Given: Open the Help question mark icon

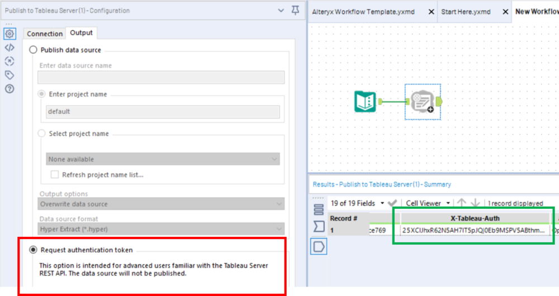Looking at the screenshot, I should [10, 89].
